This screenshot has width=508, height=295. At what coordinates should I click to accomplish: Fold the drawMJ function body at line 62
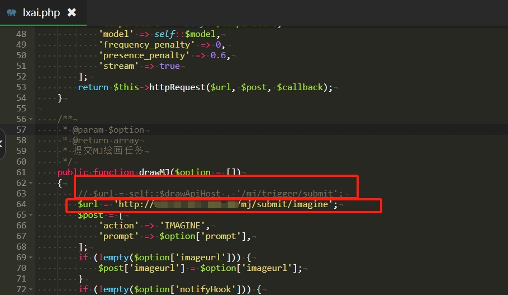click(x=30, y=183)
